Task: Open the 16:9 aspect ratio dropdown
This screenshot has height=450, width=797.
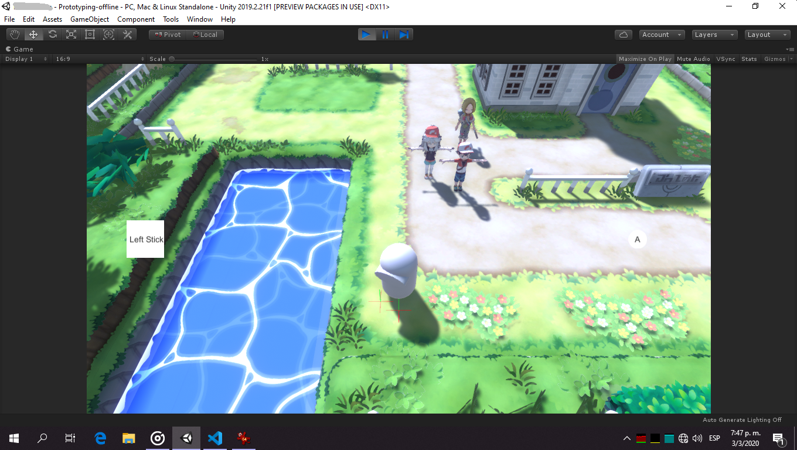Action: (x=100, y=59)
